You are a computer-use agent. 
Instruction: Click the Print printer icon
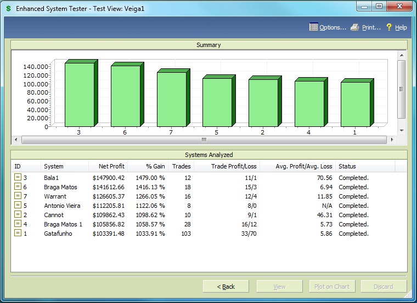[x=354, y=27]
